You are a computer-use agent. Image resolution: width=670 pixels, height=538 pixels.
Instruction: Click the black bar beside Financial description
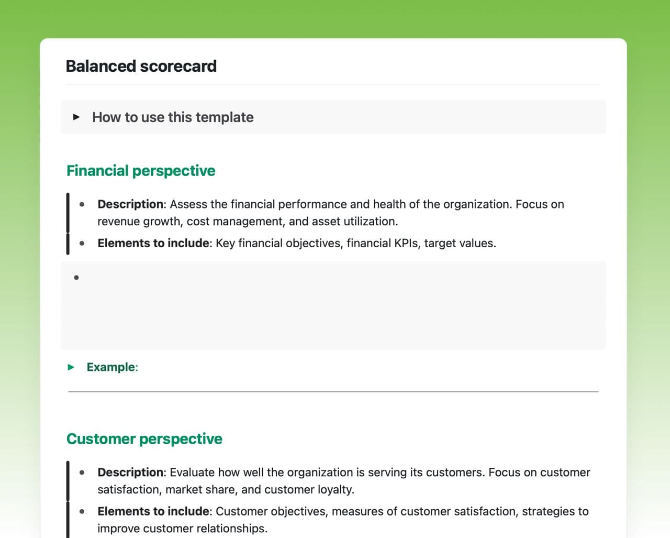click(x=68, y=212)
